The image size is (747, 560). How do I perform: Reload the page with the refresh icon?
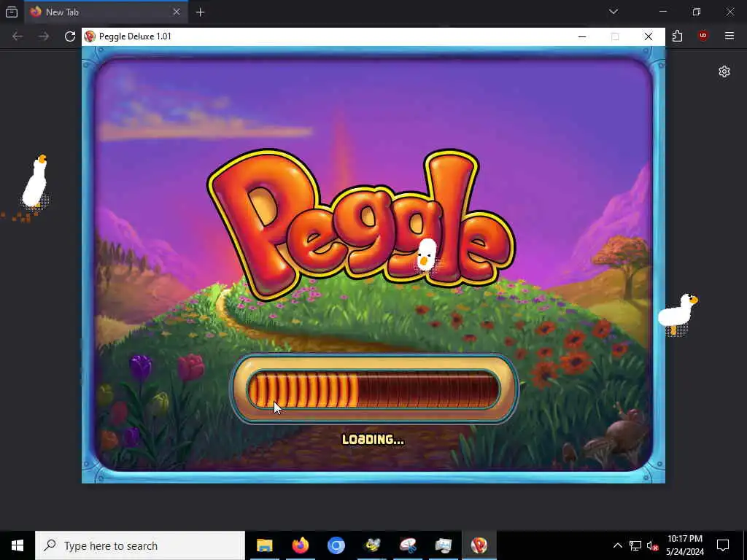pyautogui.click(x=70, y=36)
